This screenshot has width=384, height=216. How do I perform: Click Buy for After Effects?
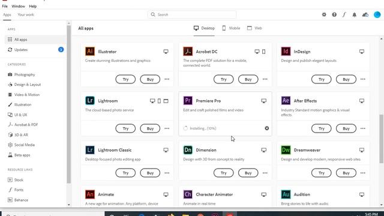[x=346, y=128]
